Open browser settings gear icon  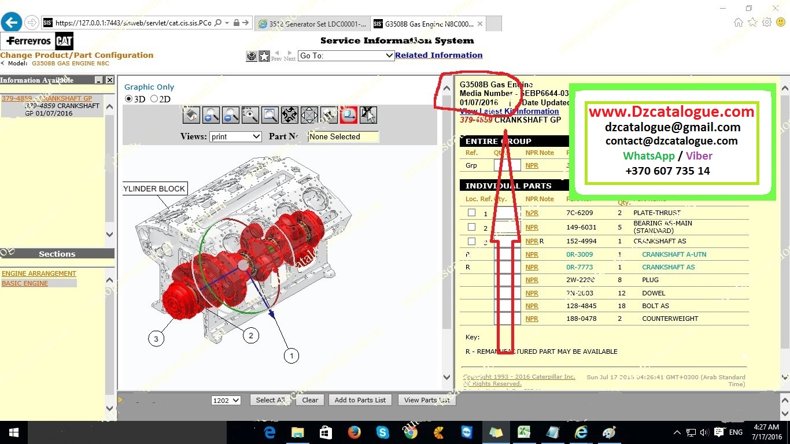(x=767, y=22)
